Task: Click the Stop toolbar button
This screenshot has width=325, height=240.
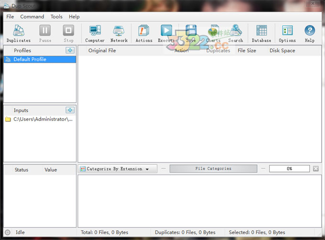Action: coord(68,33)
